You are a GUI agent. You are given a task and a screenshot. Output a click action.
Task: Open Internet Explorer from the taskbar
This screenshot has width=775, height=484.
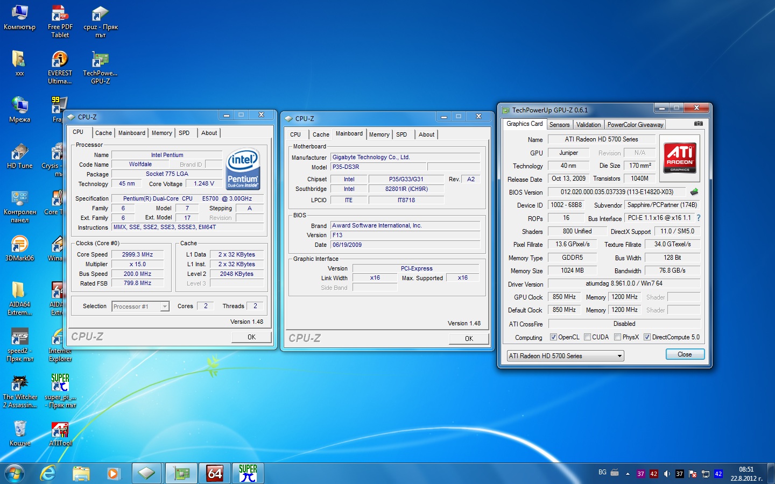coord(48,473)
